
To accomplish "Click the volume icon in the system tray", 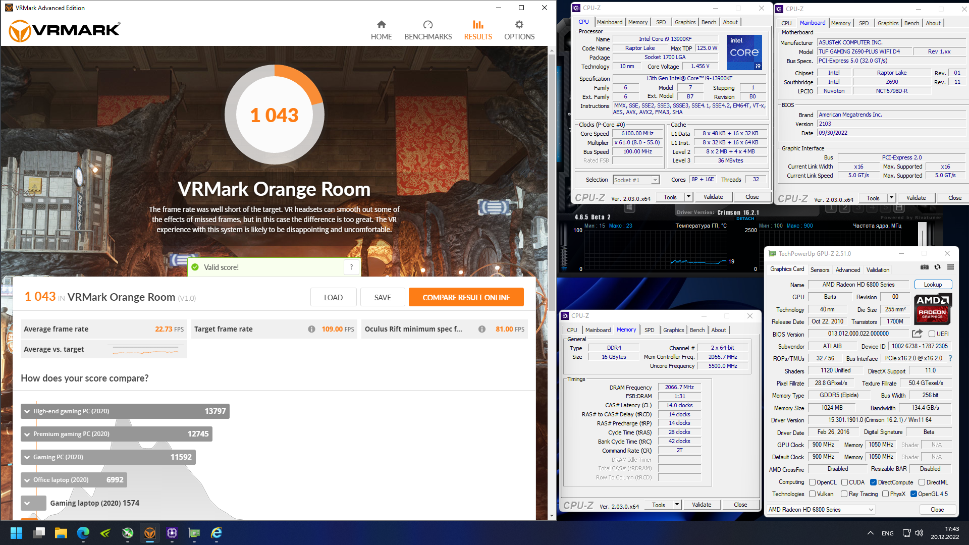I will [919, 533].
